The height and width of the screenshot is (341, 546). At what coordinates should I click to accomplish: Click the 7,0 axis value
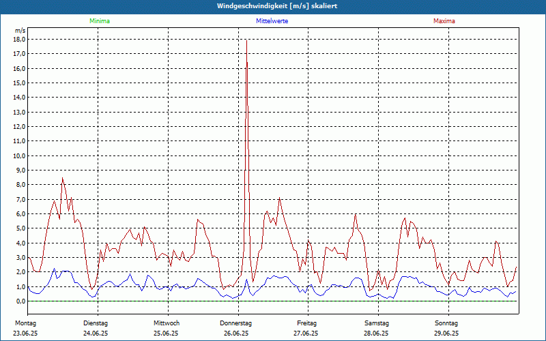[x=21, y=199]
